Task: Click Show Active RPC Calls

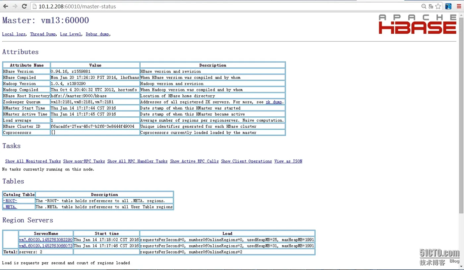Action: pyautogui.click(x=195, y=161)
